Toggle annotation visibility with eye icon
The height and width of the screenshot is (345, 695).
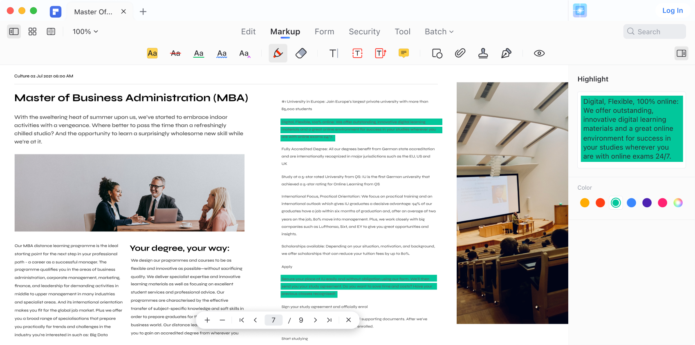tap(539, 53)
